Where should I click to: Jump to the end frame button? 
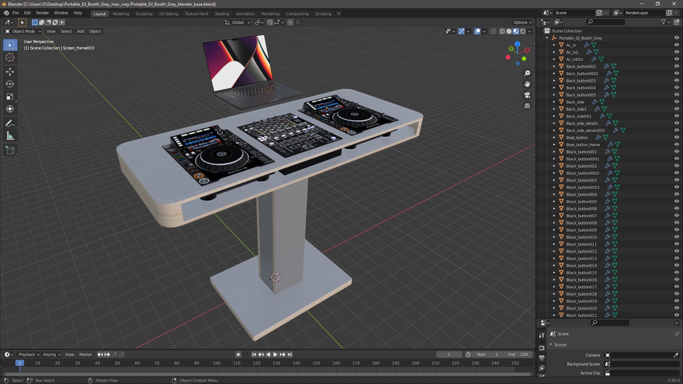290,354
